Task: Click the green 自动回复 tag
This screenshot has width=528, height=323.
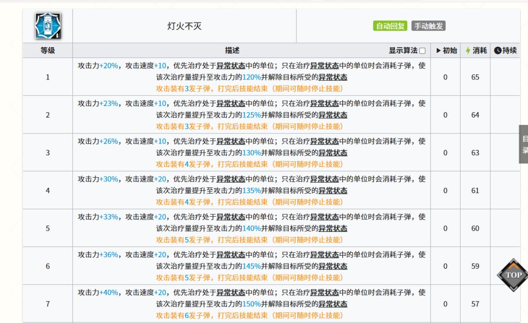Action: (x=390, y=26)
